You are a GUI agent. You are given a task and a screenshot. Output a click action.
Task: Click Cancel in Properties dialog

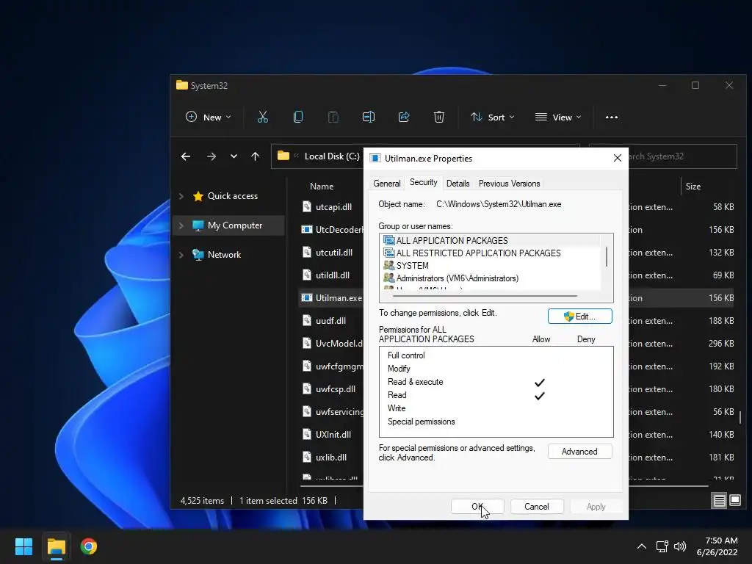537,507
